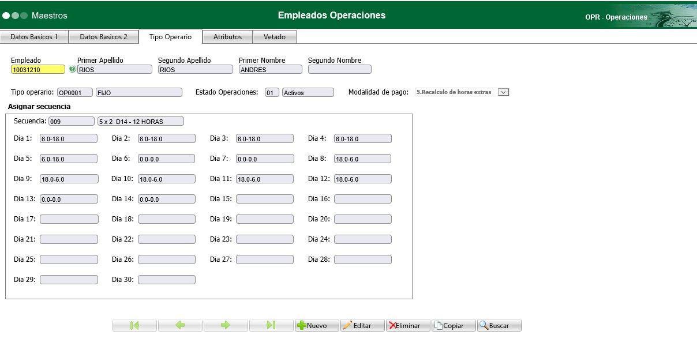This screenshot has height=350, width=697.
Task: Go to the last record arrow
Action: [271, 325]
